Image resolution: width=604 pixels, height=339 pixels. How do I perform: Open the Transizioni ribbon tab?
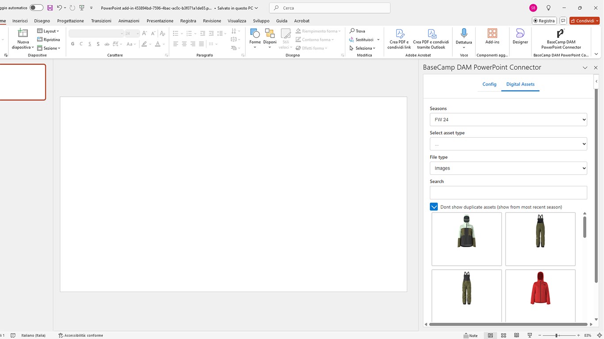click(101, 21)
